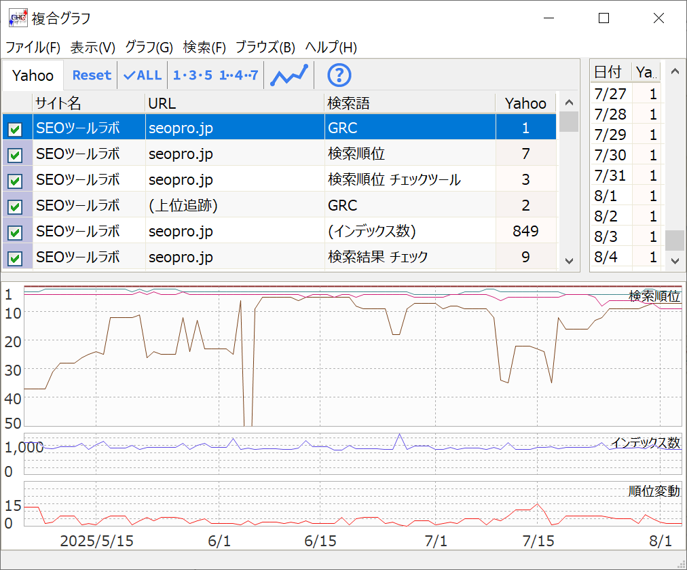The image size is (687, 570).
Task: Click the date list scroll down arrow
Action: [x=675, y=262]
